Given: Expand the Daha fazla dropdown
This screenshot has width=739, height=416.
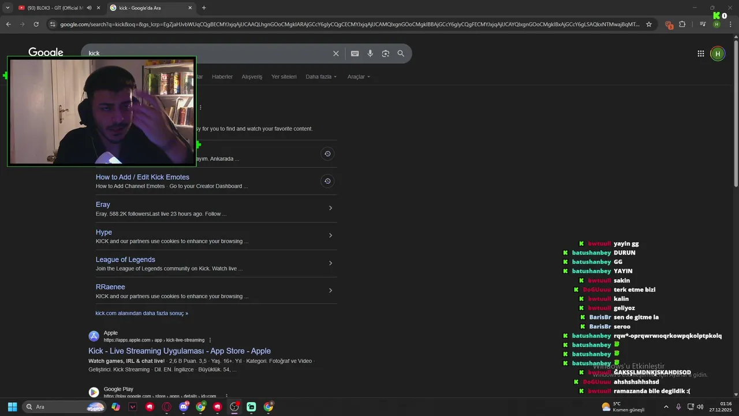Looking at the screenshot, I should (321, 77).
